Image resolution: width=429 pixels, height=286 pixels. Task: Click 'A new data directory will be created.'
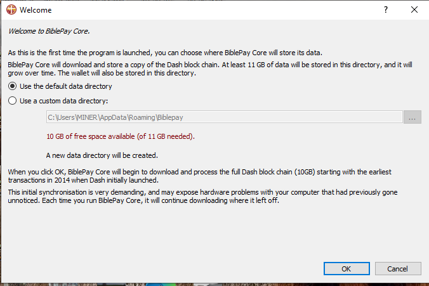point(102,155)
